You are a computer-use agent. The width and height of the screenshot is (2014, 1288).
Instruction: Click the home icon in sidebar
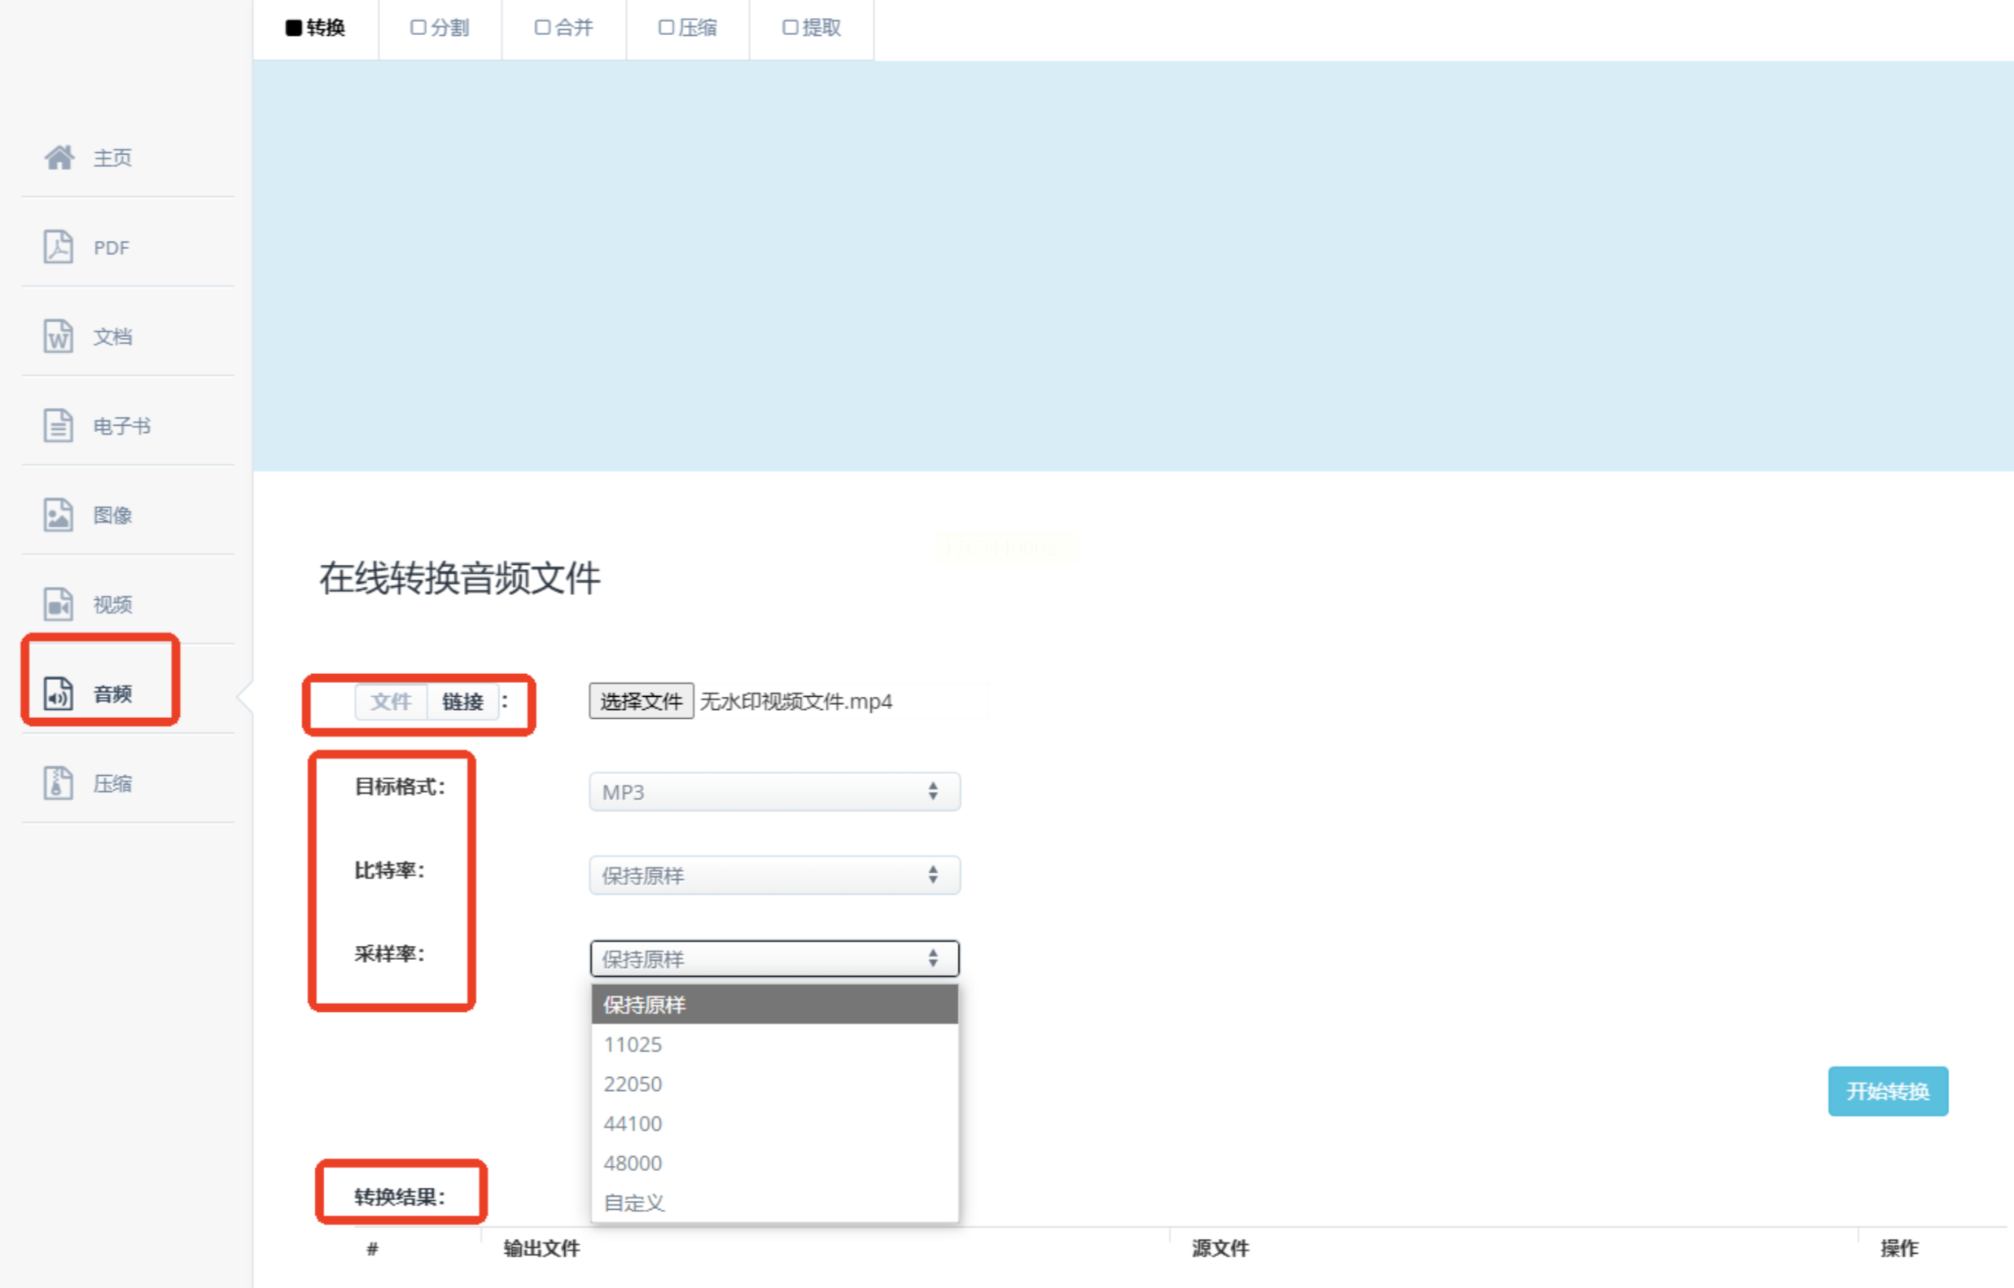(x=59, y=157)
